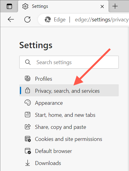Click the palette icon beside Appearance

pyautogui.click(x=28, y=103)
